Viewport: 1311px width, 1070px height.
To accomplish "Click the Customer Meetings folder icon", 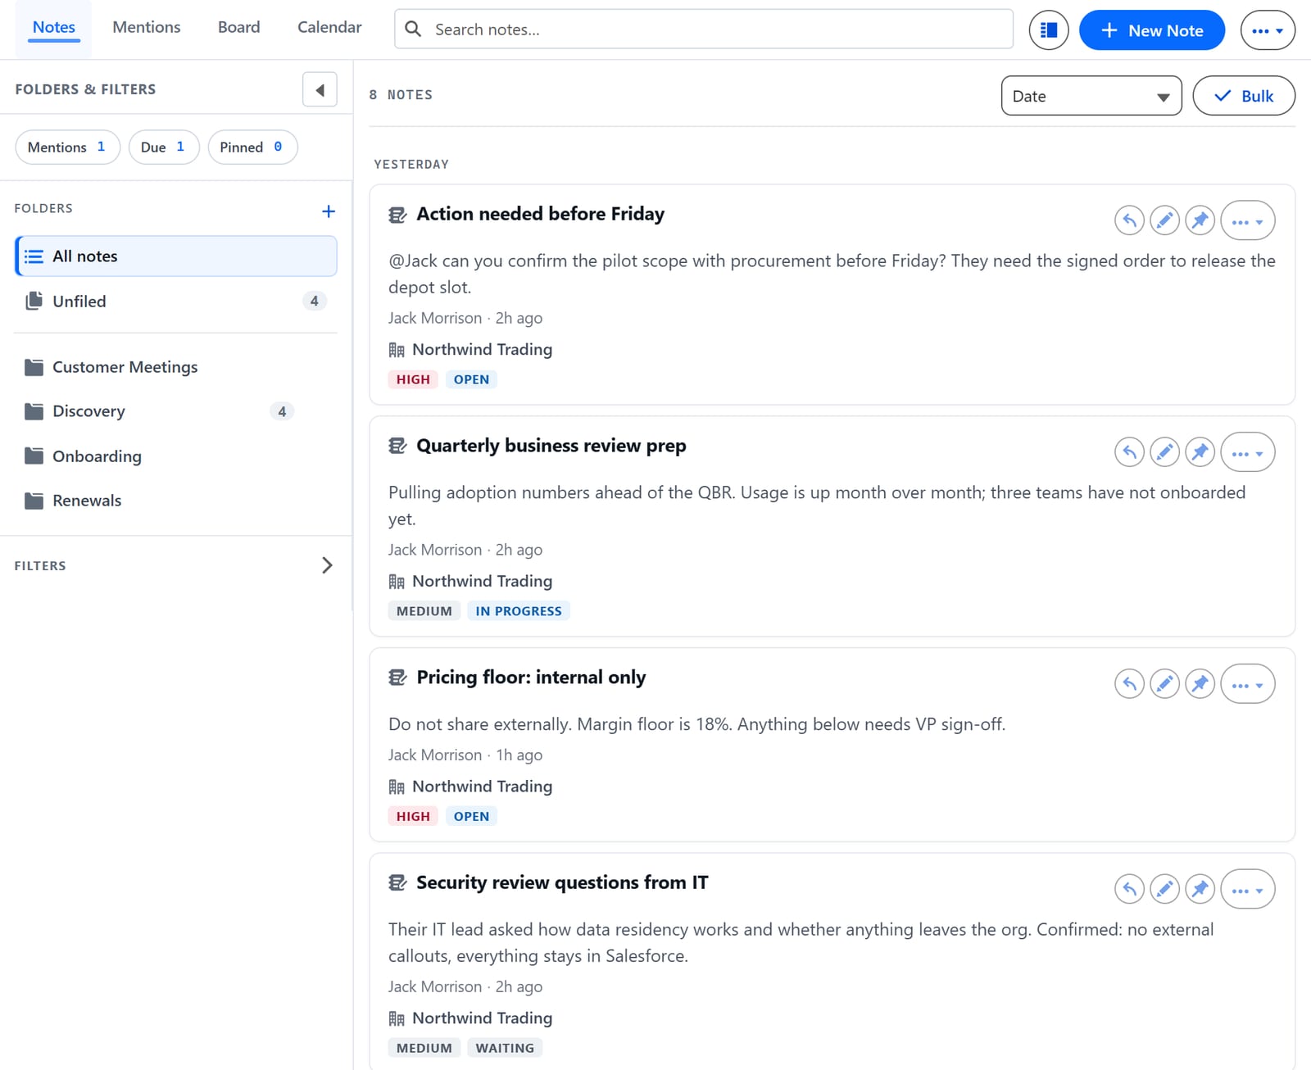I will tap(34, 367).
